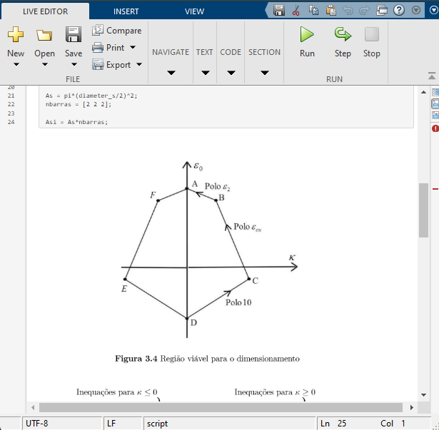Click the Paste clipboard icon
This screenshot has height=430, width=439.
click(x=331, y=11)
